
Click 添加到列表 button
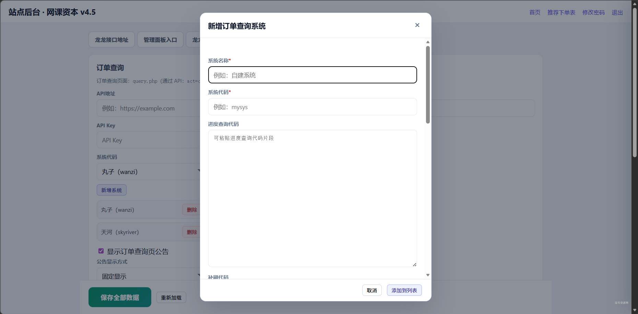pyautogui.click(x=404, y=290)
